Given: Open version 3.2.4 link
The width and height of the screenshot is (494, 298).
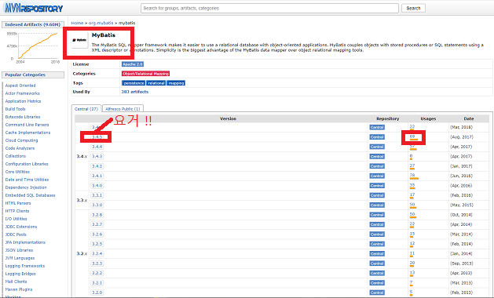Looking at the screenshot, I should point(97,253).
